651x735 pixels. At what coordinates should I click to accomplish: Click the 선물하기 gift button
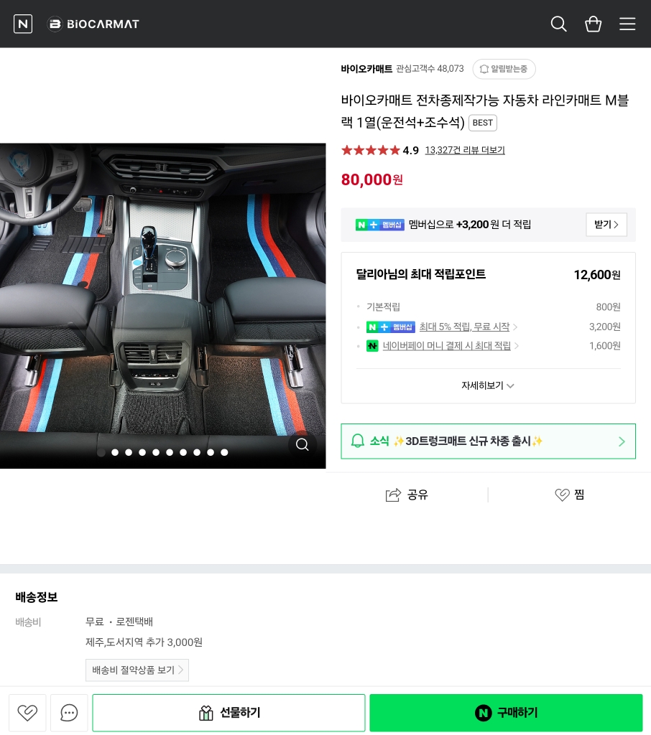point(228,713)
